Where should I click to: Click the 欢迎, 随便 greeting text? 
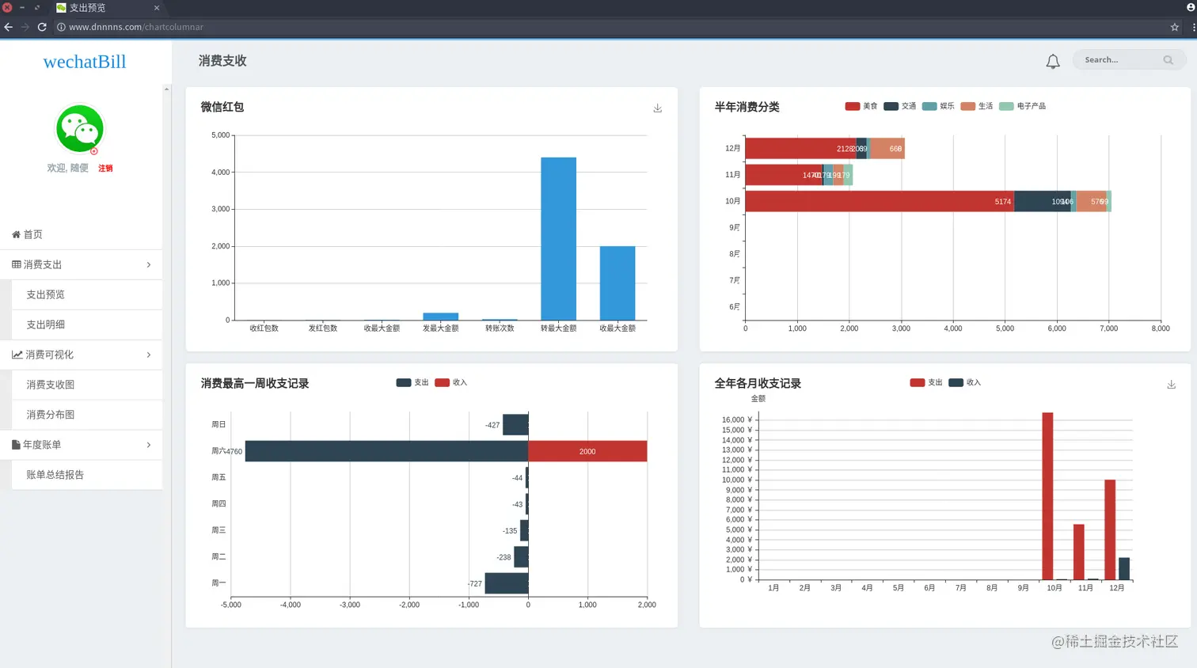(x=68, y=169)
